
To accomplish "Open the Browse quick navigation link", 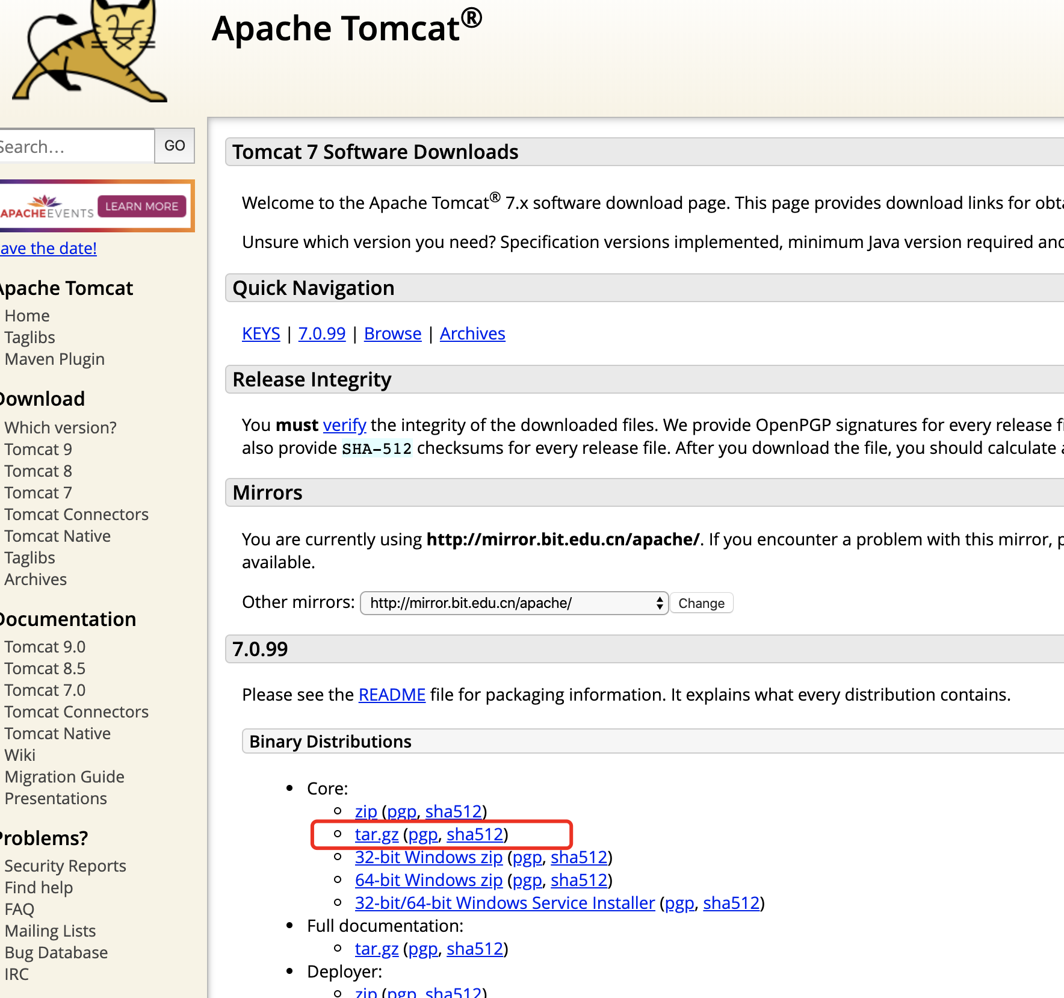I will 393,333.
